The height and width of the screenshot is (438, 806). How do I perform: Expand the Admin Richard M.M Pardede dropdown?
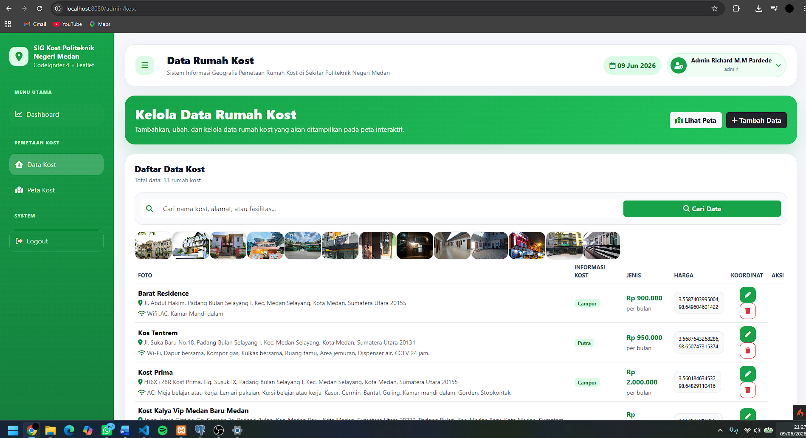[726, 65]
